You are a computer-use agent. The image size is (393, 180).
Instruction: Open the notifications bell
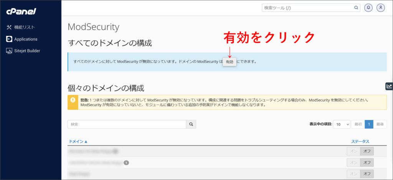[368, 8]
